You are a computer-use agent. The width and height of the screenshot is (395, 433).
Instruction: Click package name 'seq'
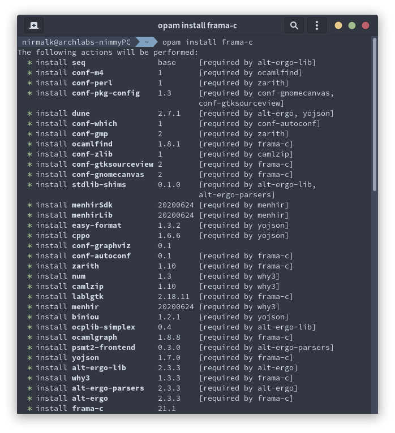click(x=79, y=63)
